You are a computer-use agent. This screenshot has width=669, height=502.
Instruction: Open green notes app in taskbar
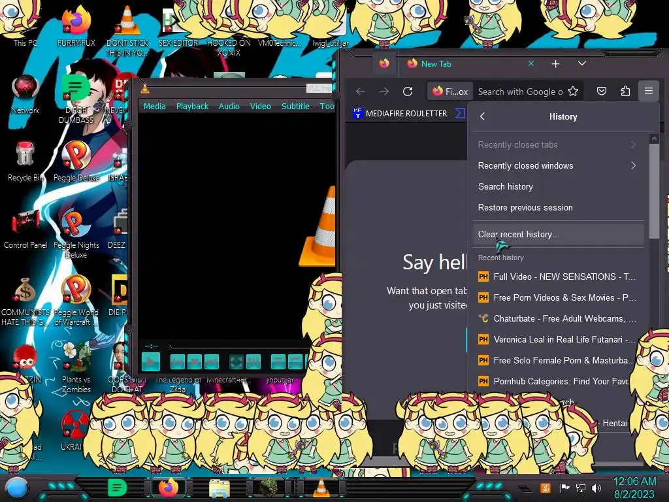click(x=118, y=488)
